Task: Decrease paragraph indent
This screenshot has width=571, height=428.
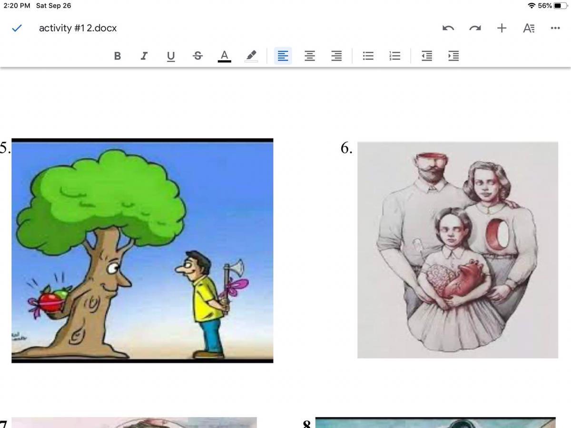Action: 427,56
